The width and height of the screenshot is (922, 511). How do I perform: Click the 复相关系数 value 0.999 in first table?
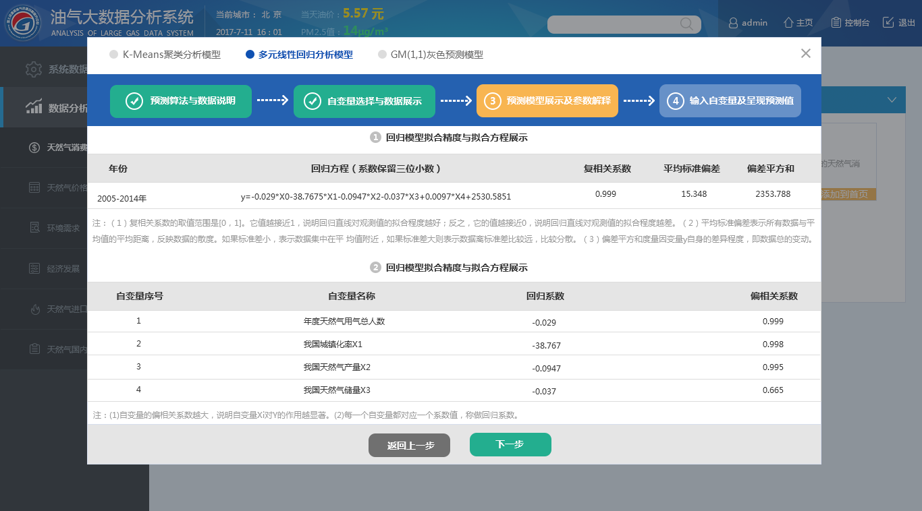pos(605,194)
